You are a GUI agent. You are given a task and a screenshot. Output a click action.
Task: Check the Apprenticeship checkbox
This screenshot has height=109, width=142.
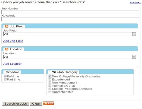click(50, 92)
